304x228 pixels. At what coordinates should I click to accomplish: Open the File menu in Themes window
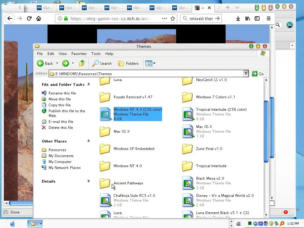(40, 54)
